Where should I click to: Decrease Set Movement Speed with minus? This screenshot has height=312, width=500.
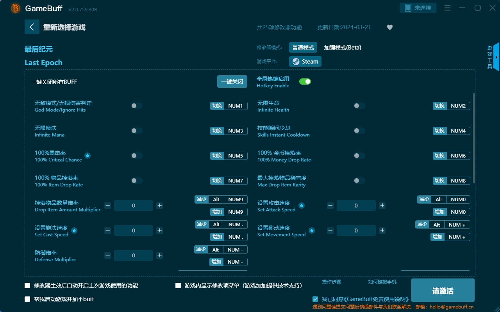coord(330,230)
